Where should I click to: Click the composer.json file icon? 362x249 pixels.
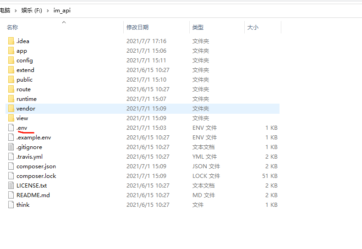click(11, 166)
